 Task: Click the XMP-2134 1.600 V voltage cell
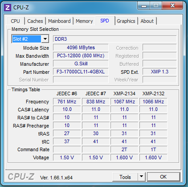point(124,157)
